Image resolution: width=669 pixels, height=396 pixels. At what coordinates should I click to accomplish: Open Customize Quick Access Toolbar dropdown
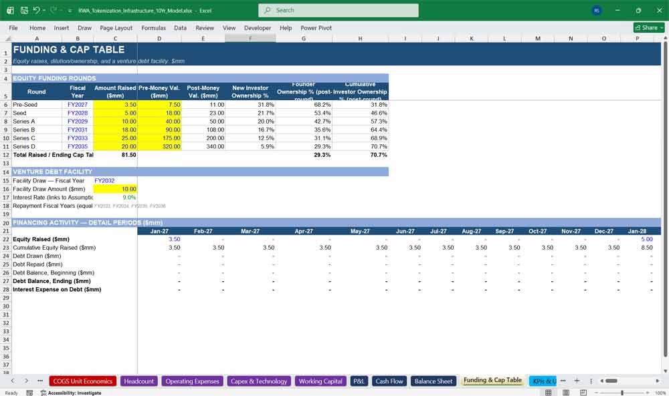click(70, 11)
